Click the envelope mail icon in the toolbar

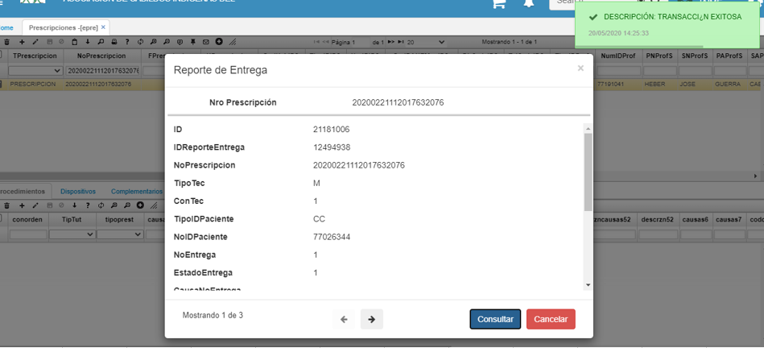tap(205, 42)
